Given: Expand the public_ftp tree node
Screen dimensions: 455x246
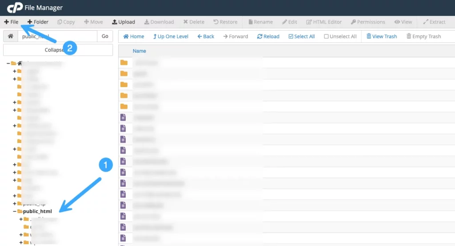Looking at the screenshot, I should click(x=15, y=203).
